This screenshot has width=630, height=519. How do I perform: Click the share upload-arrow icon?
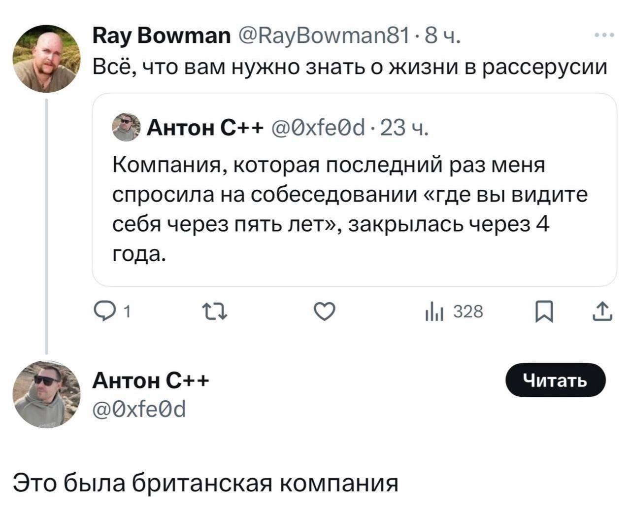[604, 311]
